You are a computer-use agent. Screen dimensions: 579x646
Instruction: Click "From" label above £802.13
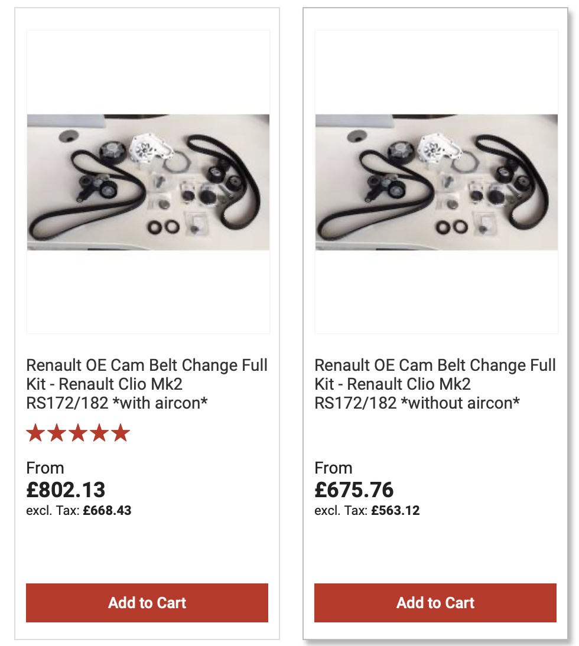tap(45, 468)
